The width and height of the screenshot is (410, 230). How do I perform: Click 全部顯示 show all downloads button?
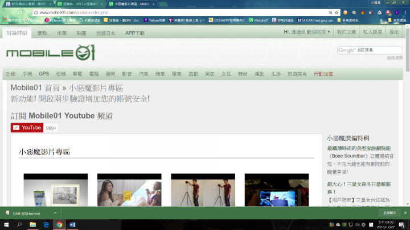[389, 213]
